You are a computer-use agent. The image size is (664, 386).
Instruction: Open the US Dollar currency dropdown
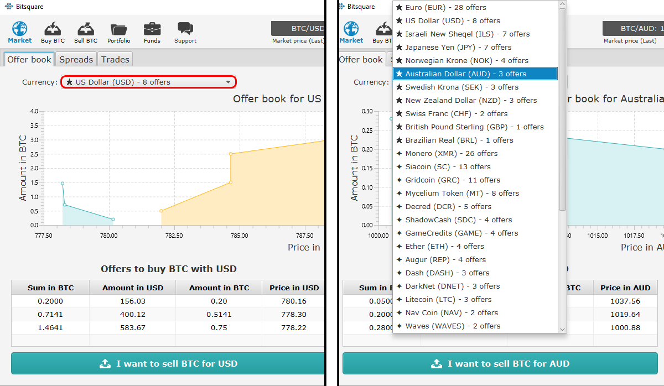tap(148, 82)
